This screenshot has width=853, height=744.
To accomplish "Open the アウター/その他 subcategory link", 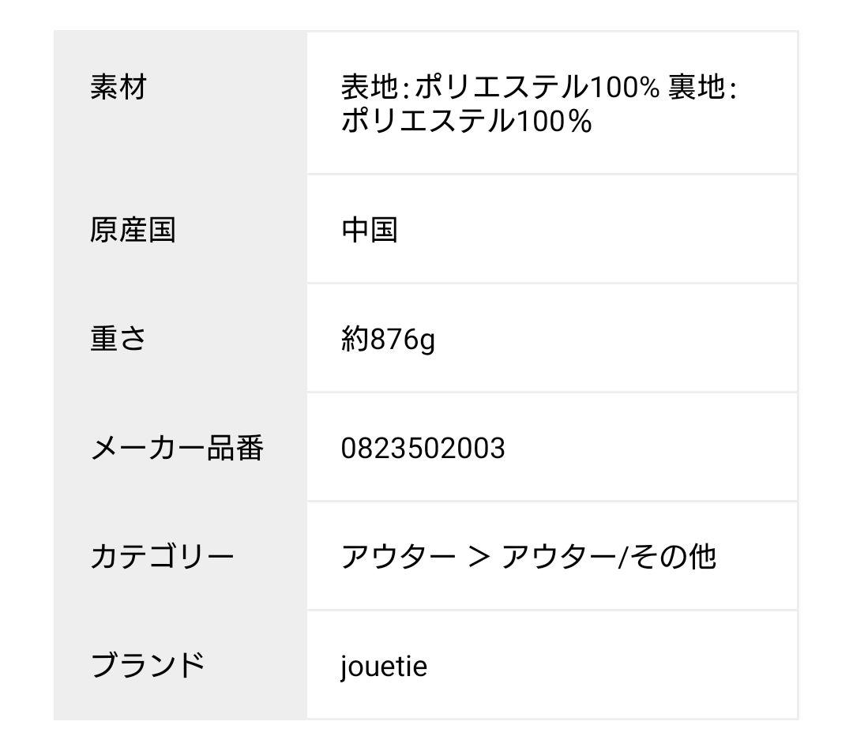I will [x=608, y=557].
